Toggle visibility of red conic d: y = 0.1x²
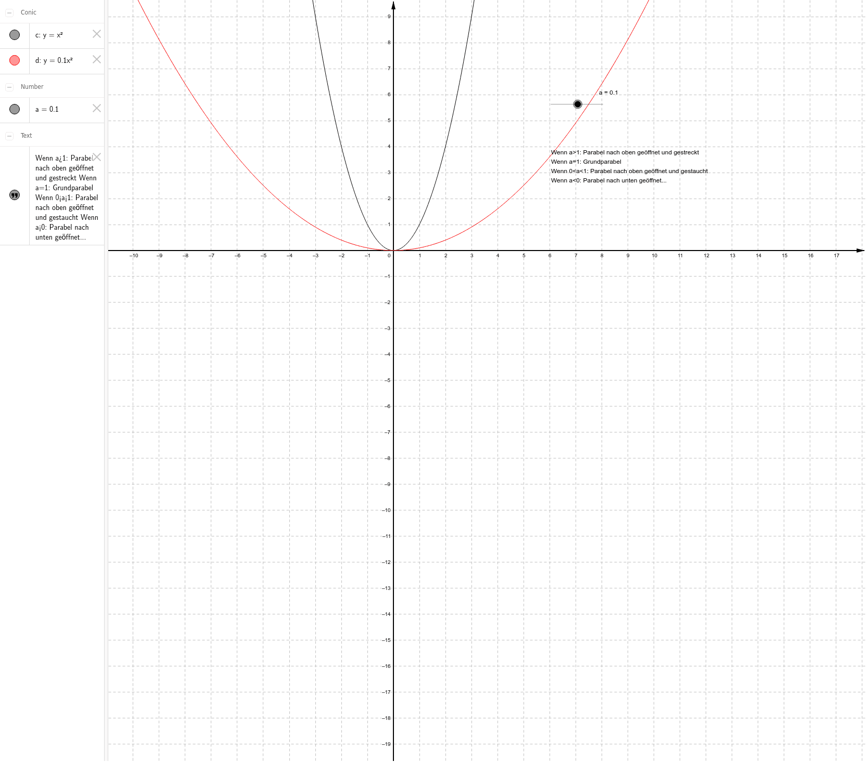 [15, 60]
